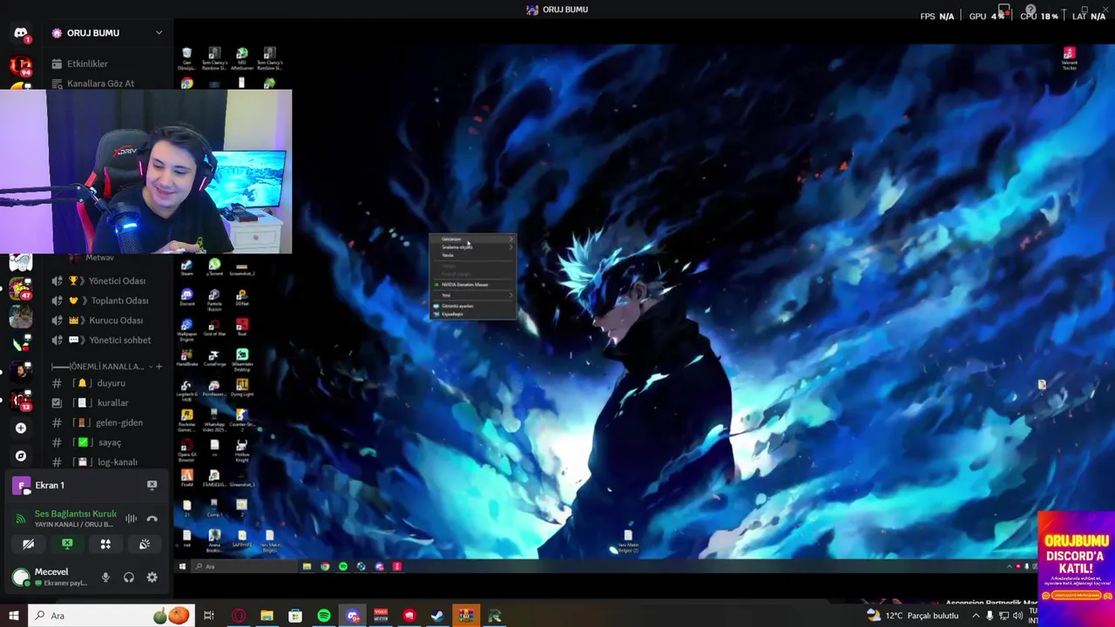Open the gelen-giden channel
Image resolution: width=1115 pixels, height=627 pixels.
(x=107, y=423)
